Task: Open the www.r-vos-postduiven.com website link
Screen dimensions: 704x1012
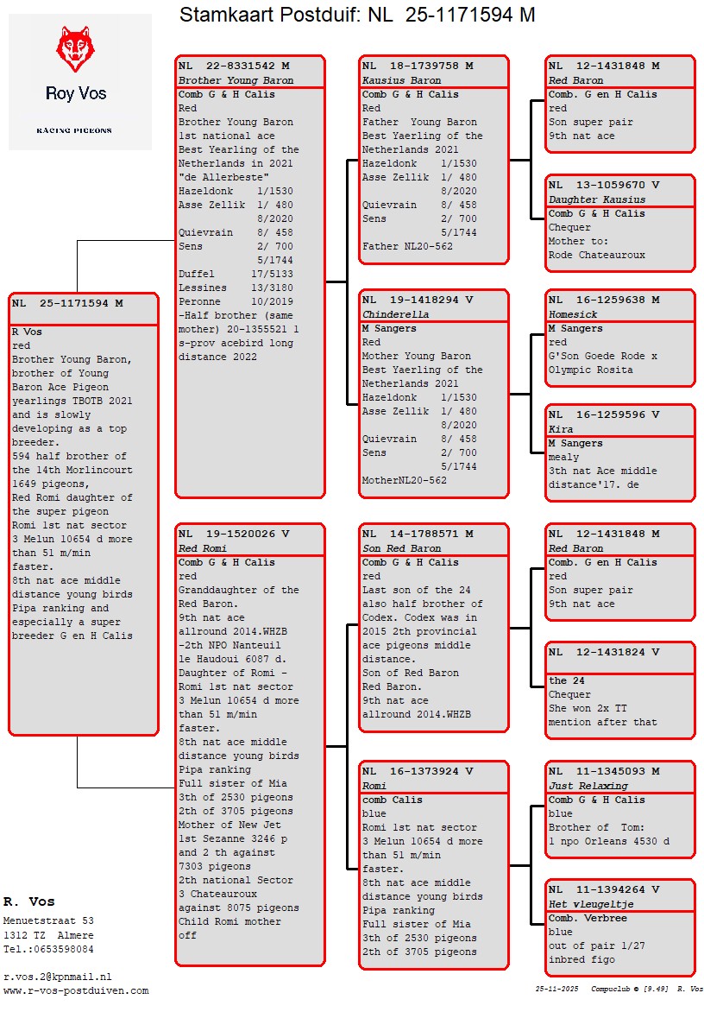Action: pyautogui.click(x=76, y=990)
